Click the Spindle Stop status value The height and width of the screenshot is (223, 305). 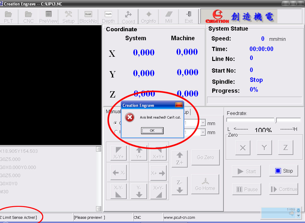coord(256,80)
